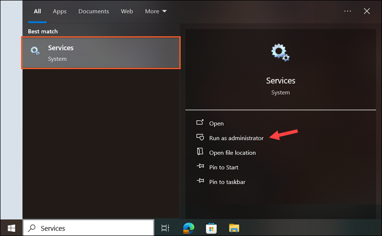Screen dimensions: 382x236
Task: Click the shield icon for Run as administrator
Action: tap(200, 138)
